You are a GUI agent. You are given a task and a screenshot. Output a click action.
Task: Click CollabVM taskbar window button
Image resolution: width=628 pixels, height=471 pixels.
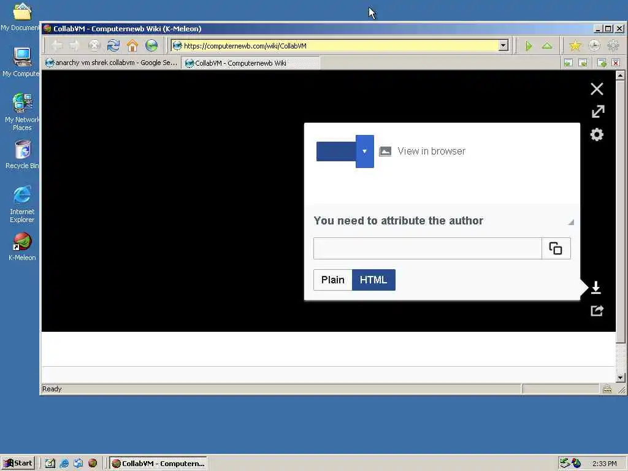click(x=158, y=464)
